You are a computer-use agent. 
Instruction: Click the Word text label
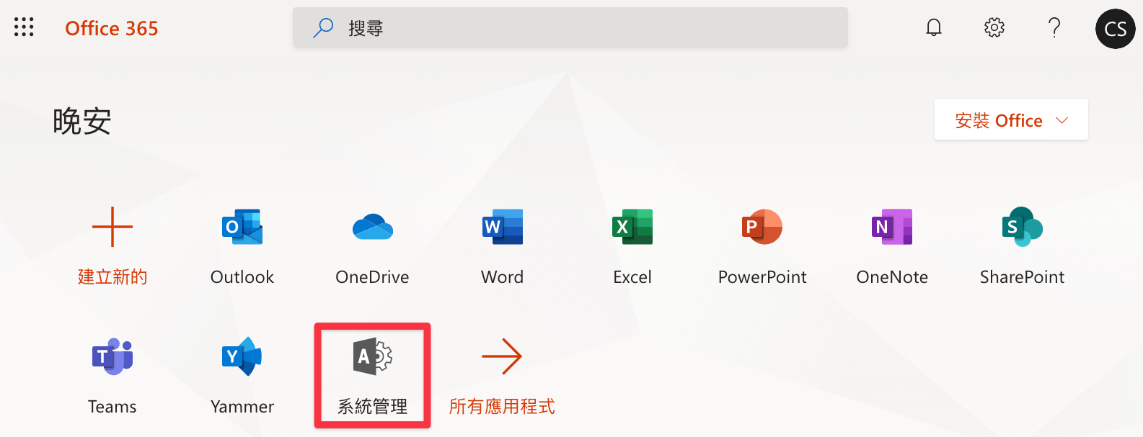503,277
